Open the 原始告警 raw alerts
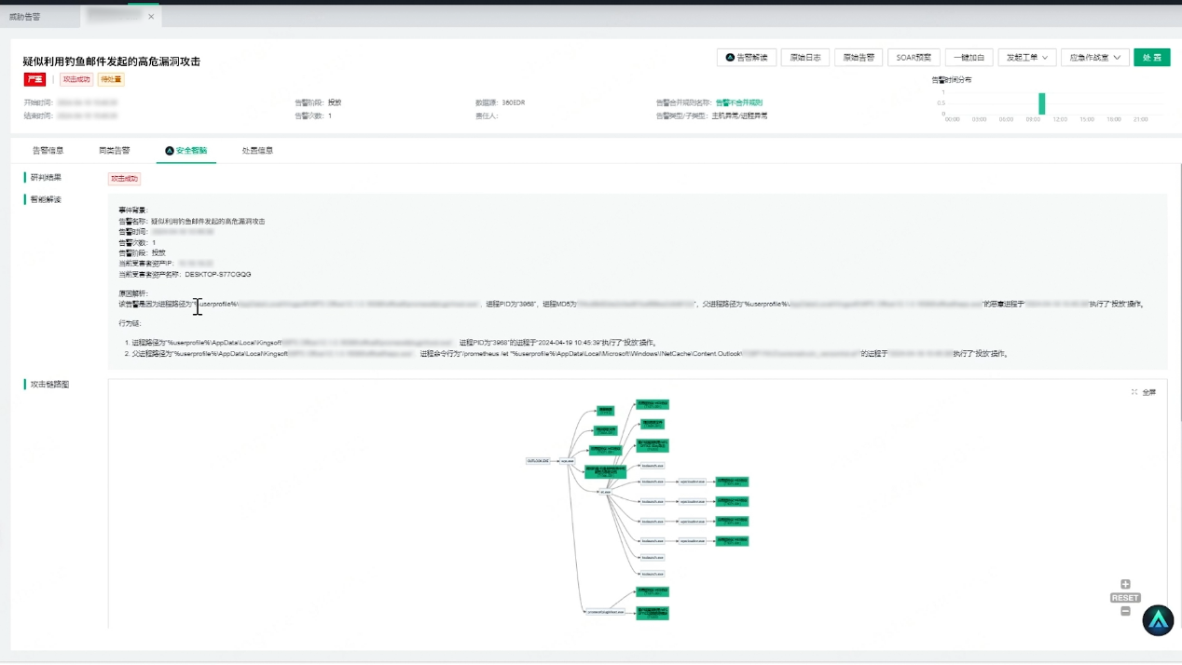Viewport: 1182px width, 665px height. point(859,58)
